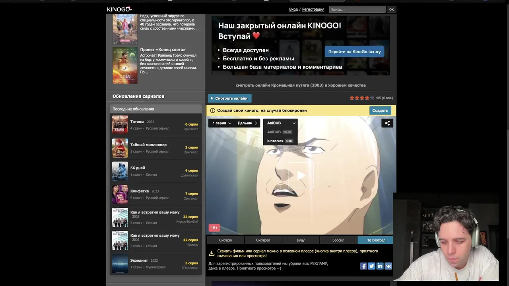Click 6 серия label in Титаны row
This screenshot has height=286, width=509.
[192, 124]
